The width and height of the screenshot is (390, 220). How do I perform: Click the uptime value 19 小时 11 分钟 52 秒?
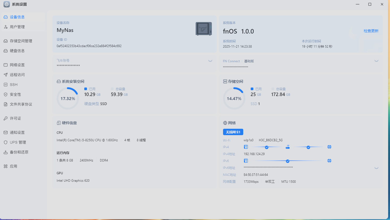coord(317,47)
